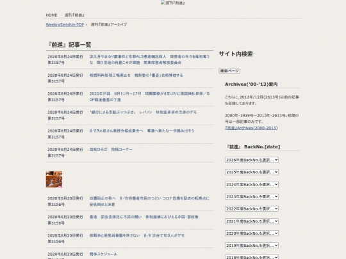Viewport: 346px width, 259px height.
Task: Expand the 2022年度BackNo. dropdown
Action: [x=252, y=208]
